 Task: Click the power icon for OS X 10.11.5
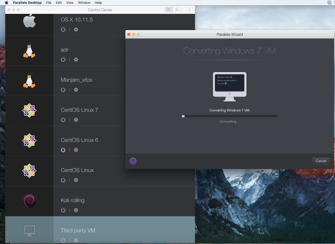click(63, 30)
